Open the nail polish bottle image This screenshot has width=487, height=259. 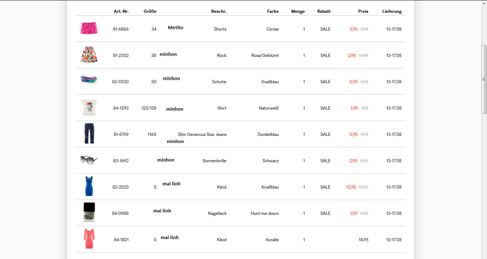(89, 212)
